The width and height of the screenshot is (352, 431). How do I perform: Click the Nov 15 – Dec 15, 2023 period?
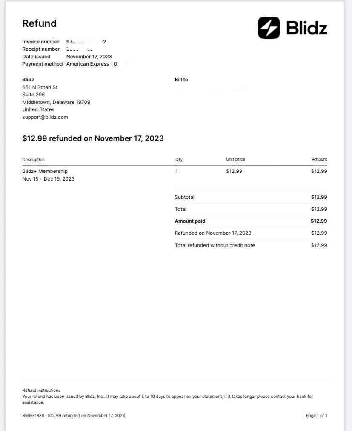(x=49, y=179)
